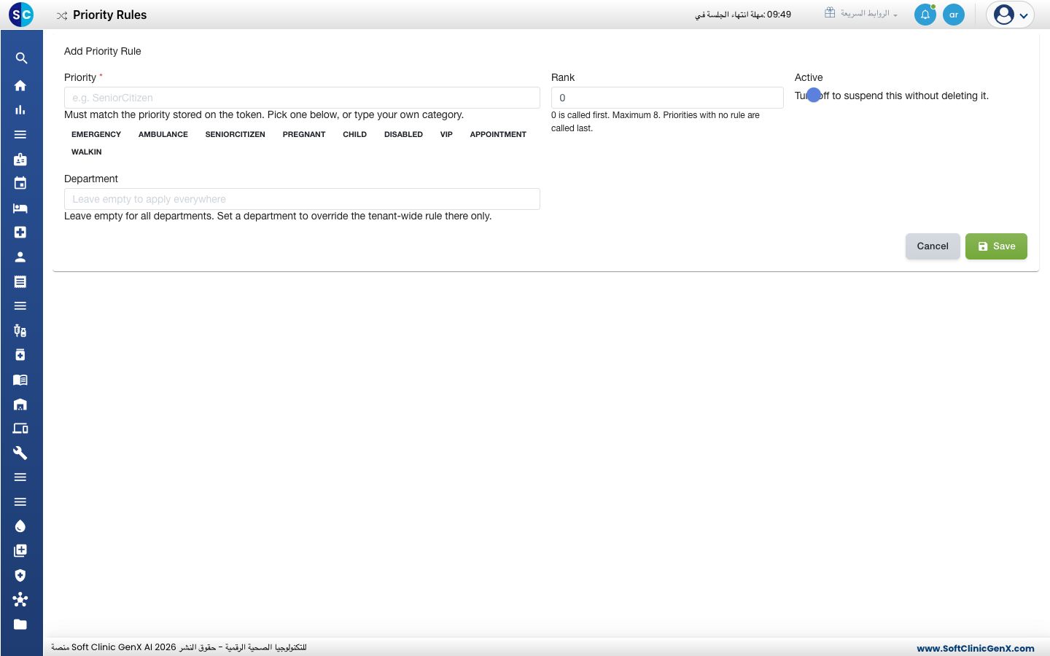Click the medical cross box sidebar icon
The height and width of the screenshot is (656, 1050).
click(x=20, y=232)
